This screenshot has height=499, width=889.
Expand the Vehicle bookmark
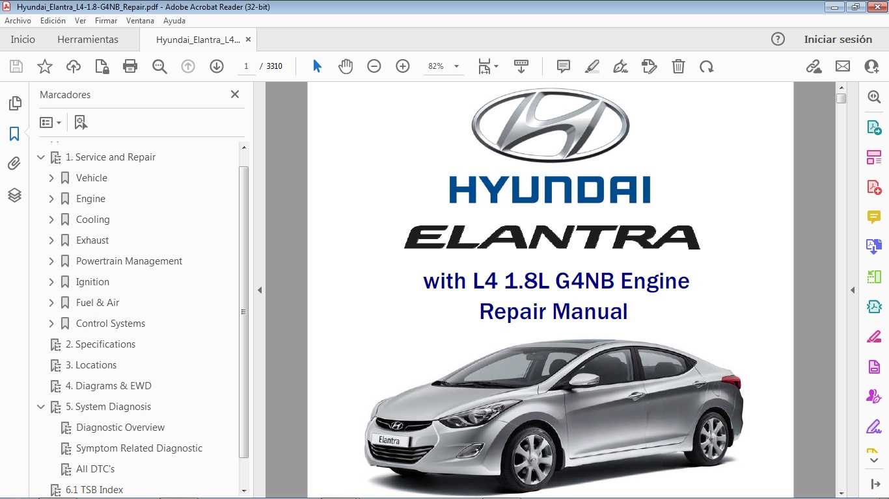[x=51, y=178]
